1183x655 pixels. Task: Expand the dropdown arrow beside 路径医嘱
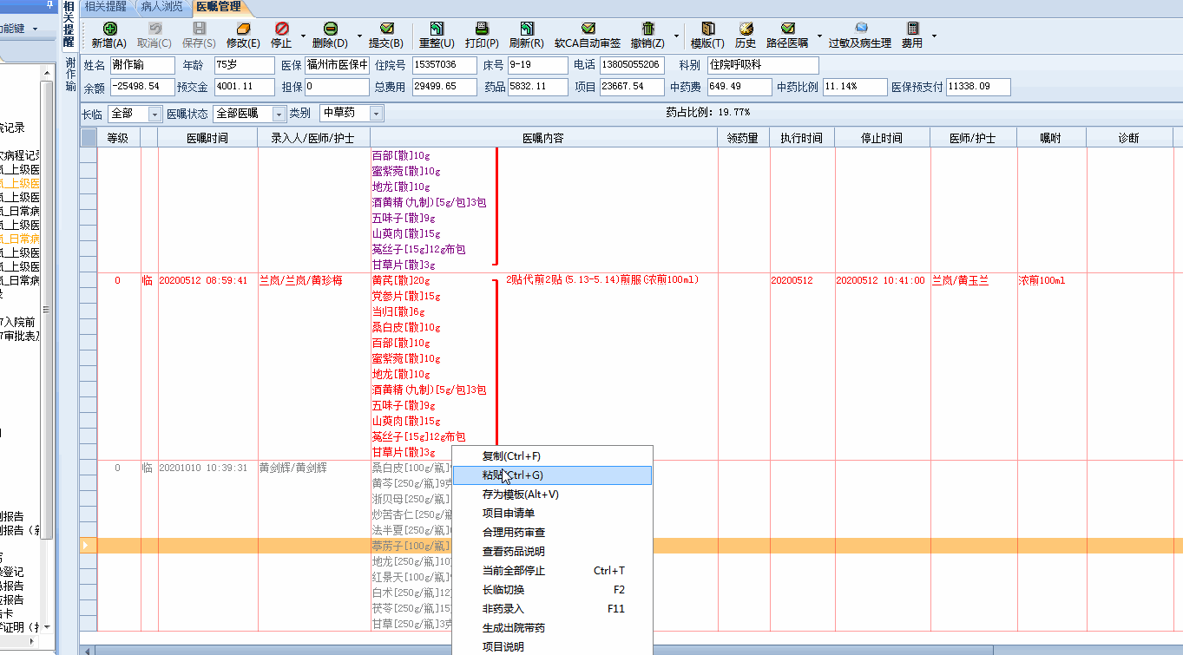pyautogui.click(x=819, y=36)
